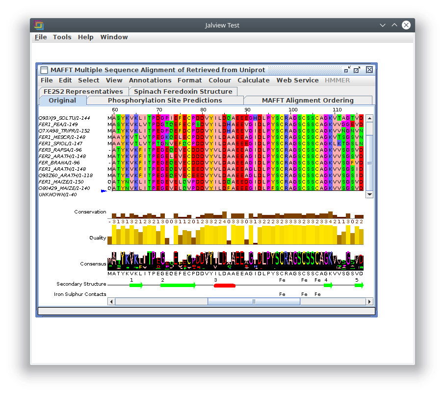Switch to Phosphorylation Site Predictions tab
The height and width of the screenshot is (395, 445).
click(x=165, y=101)
